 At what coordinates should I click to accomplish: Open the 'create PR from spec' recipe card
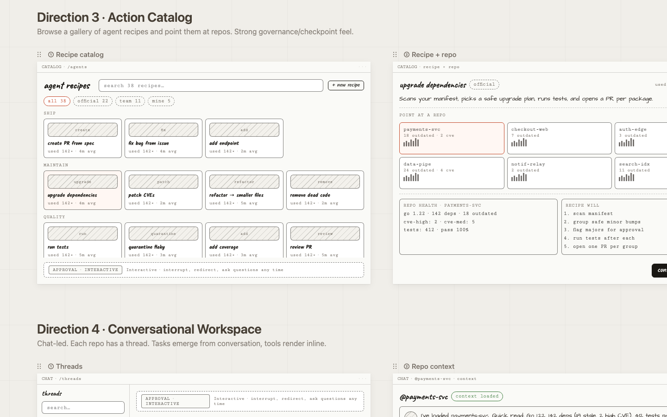82,138
